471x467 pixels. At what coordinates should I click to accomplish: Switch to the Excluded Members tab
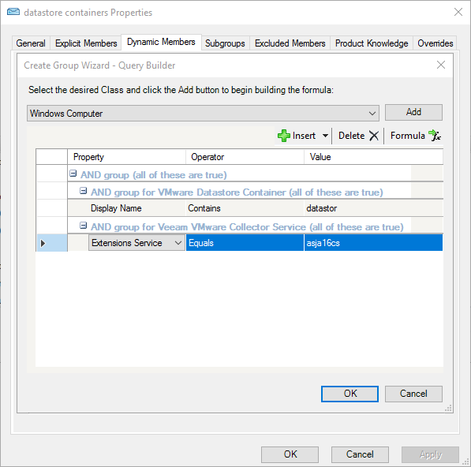pos(290,43)
